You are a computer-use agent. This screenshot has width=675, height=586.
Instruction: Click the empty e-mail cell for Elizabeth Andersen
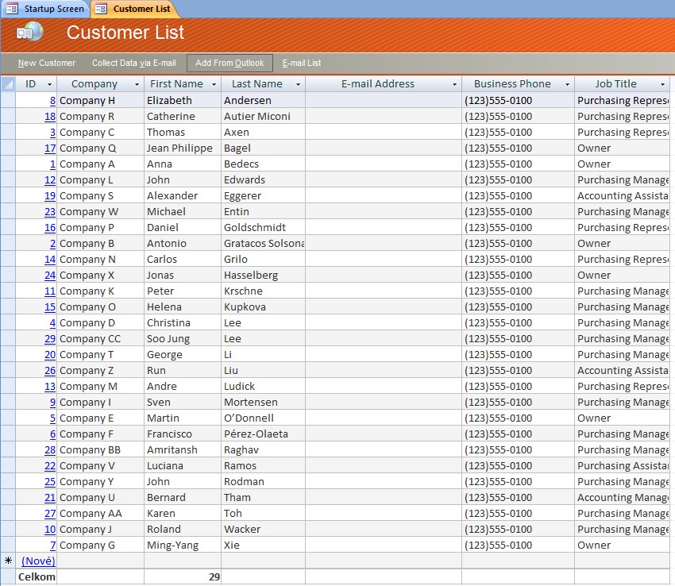pos(384,100)
